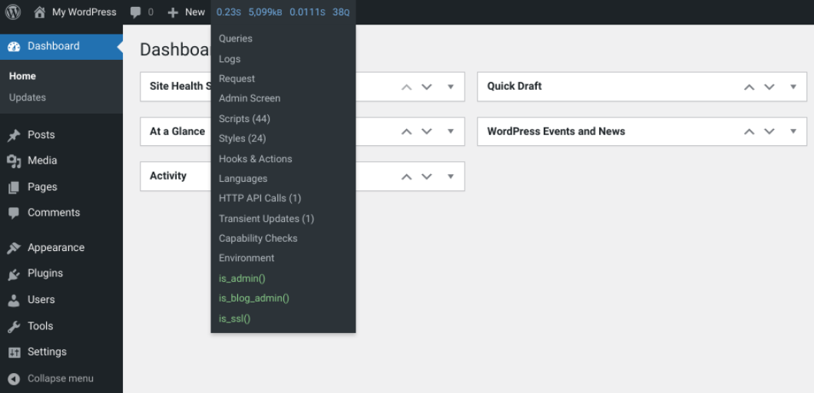Click the Users person icon
Viewport: 814px width, 393px height.
pos(14,300)
